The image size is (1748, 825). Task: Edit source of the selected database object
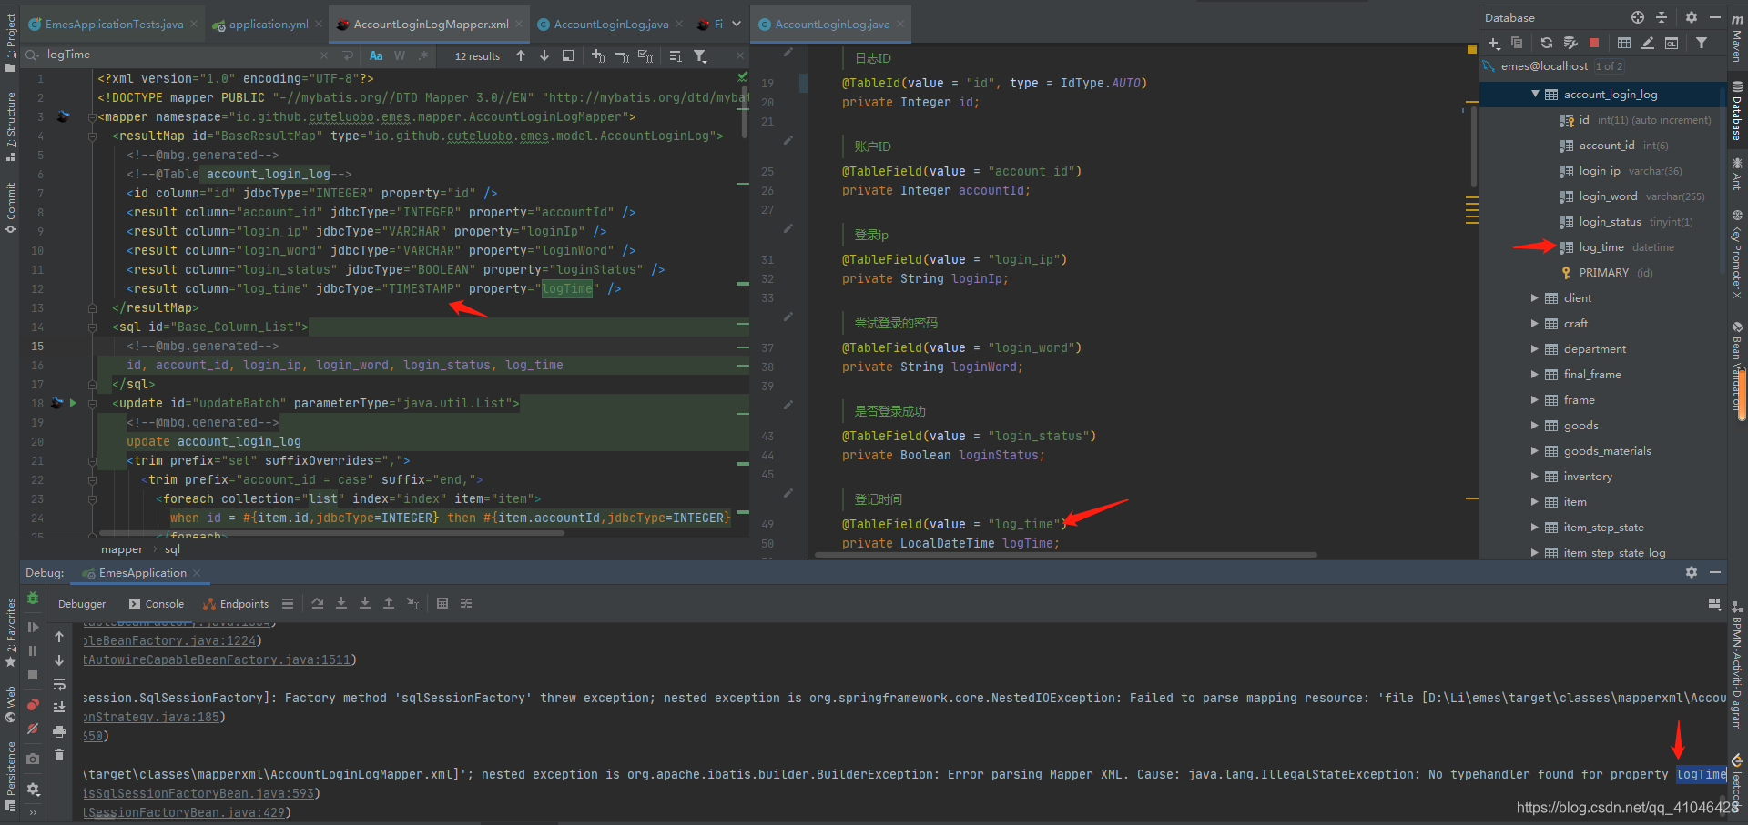1648,43
